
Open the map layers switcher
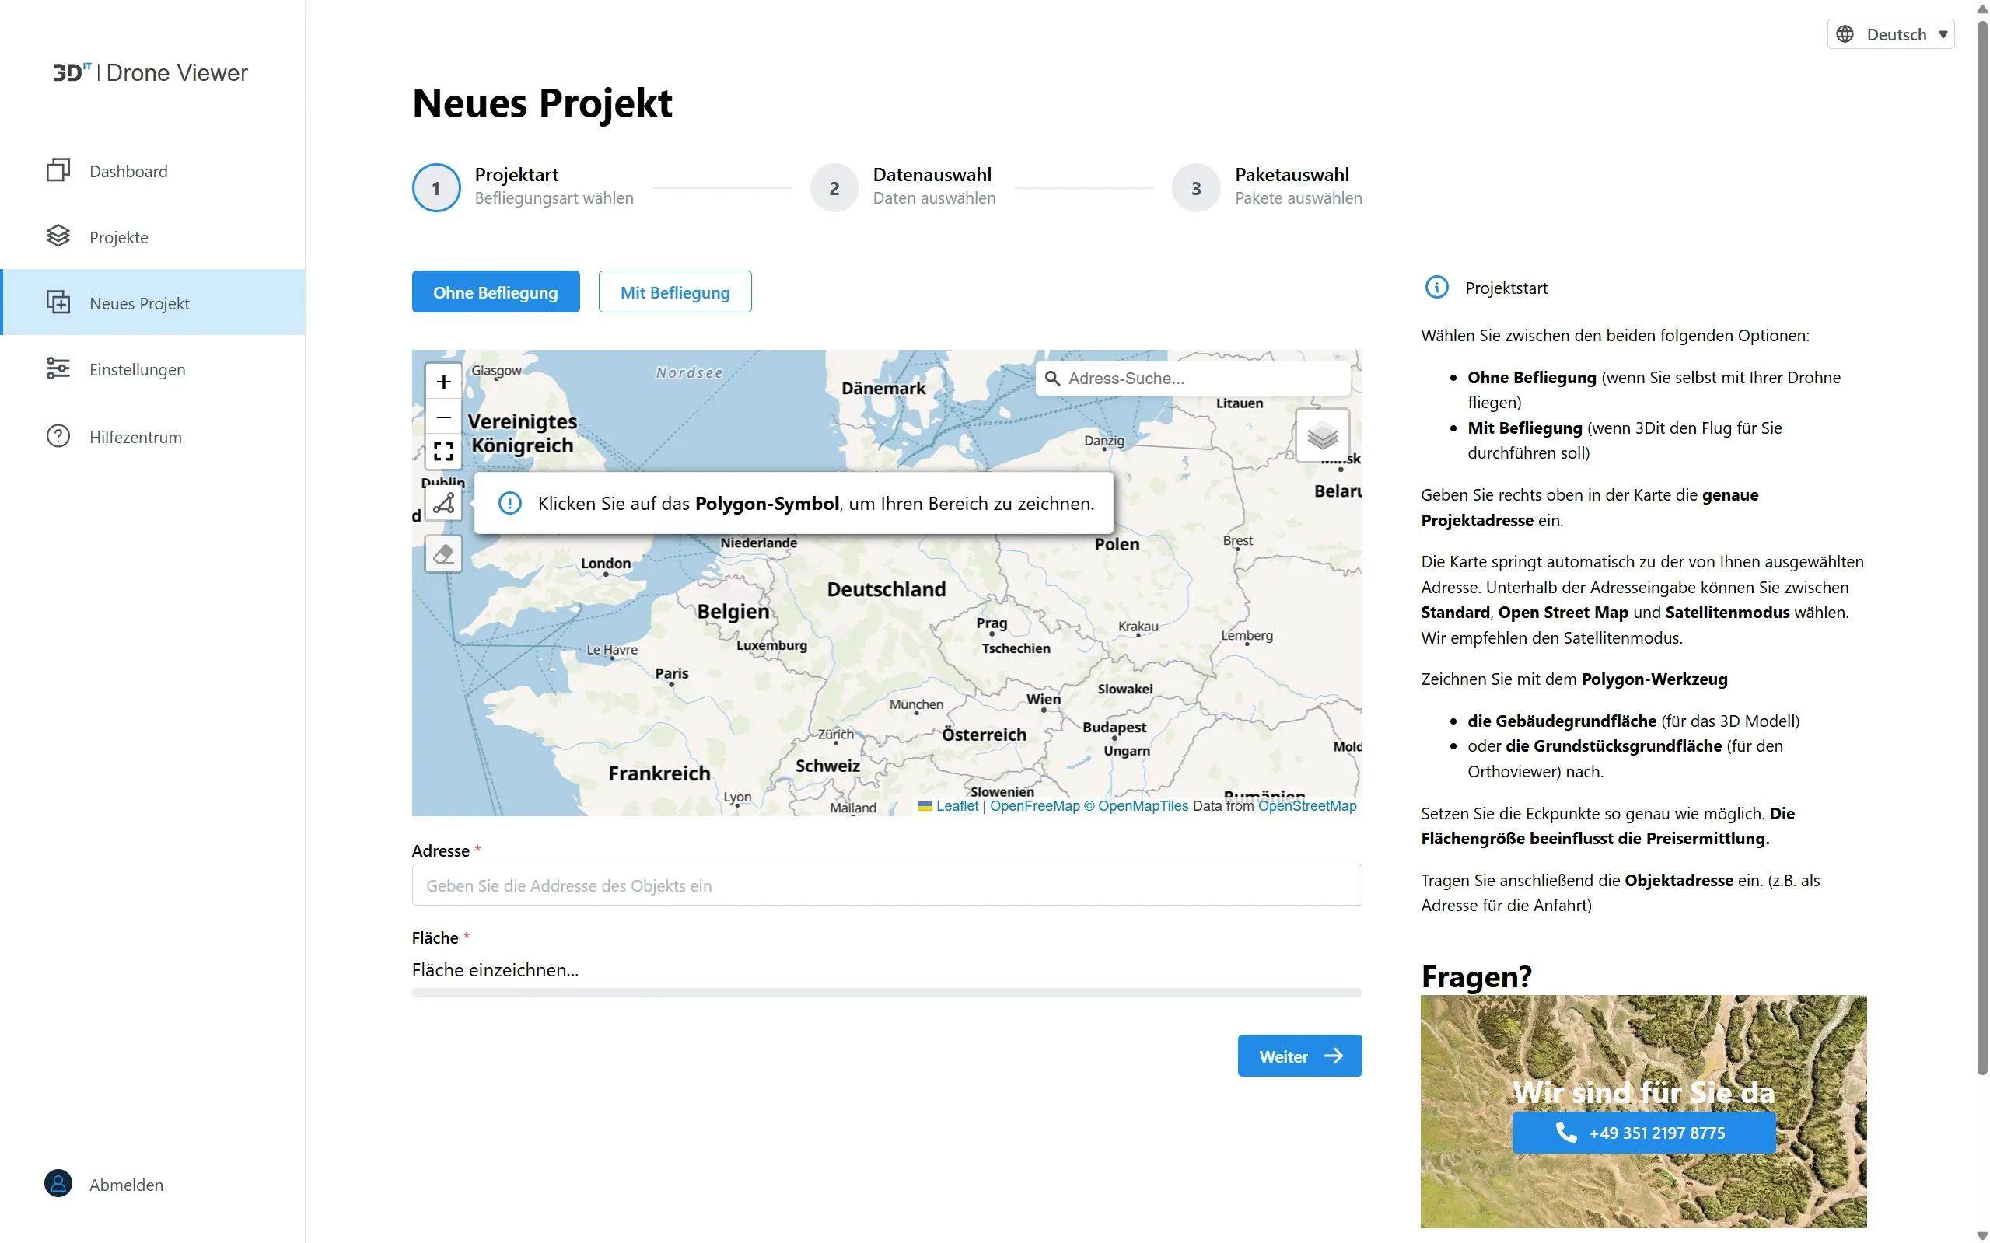tap(1321, 435)
